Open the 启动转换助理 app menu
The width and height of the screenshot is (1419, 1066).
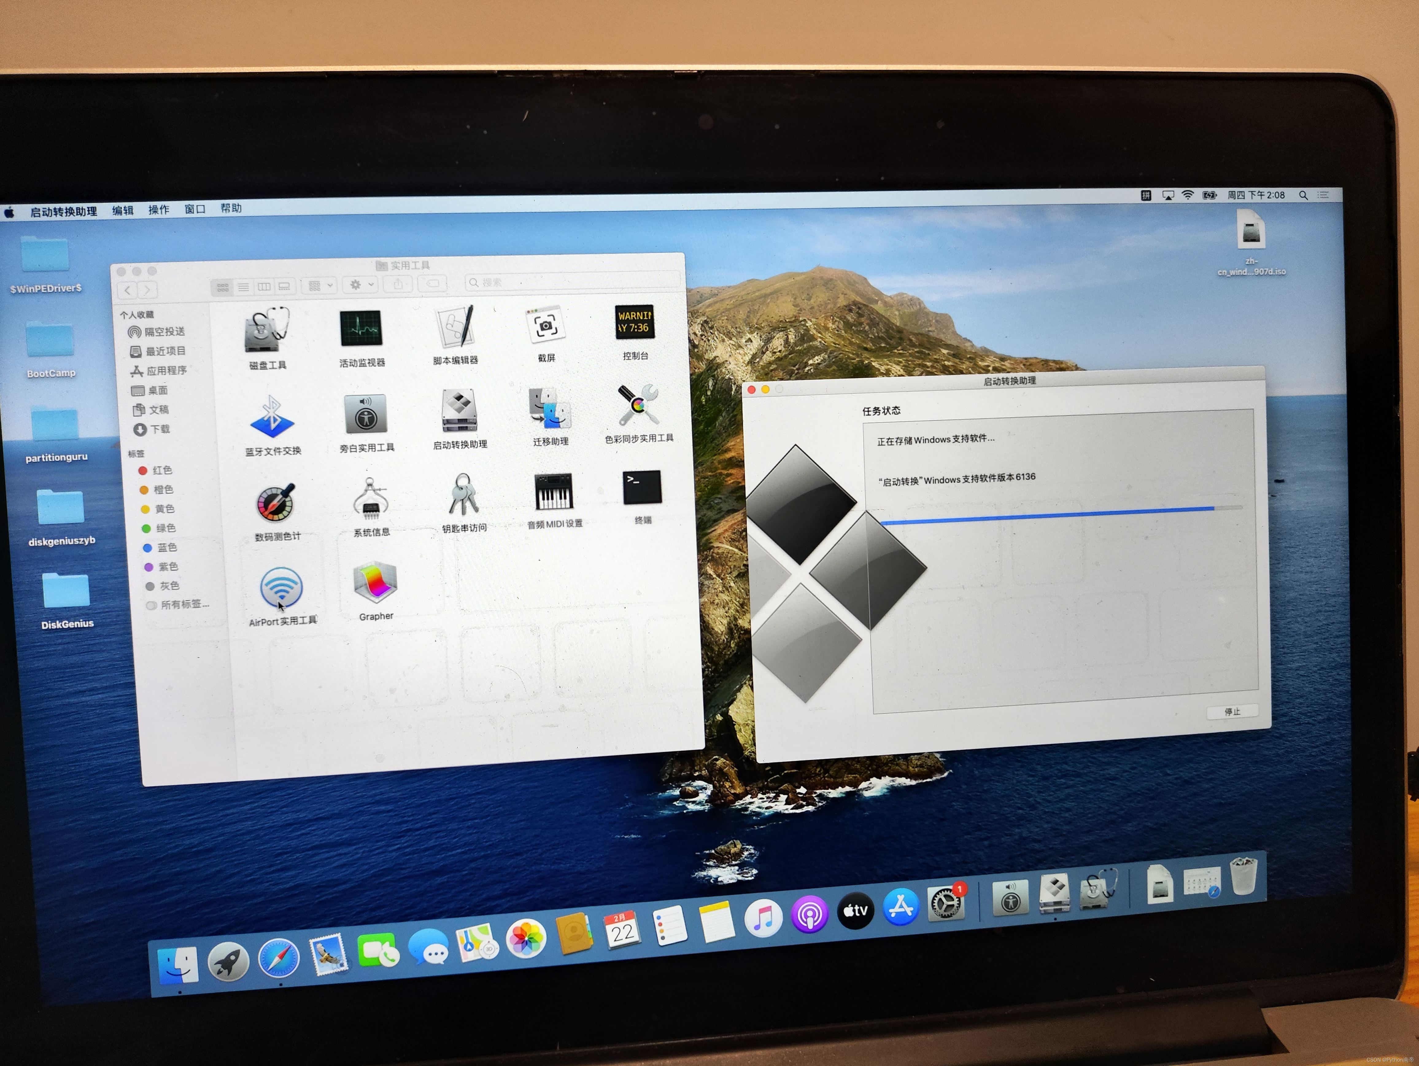pos(64,212)
